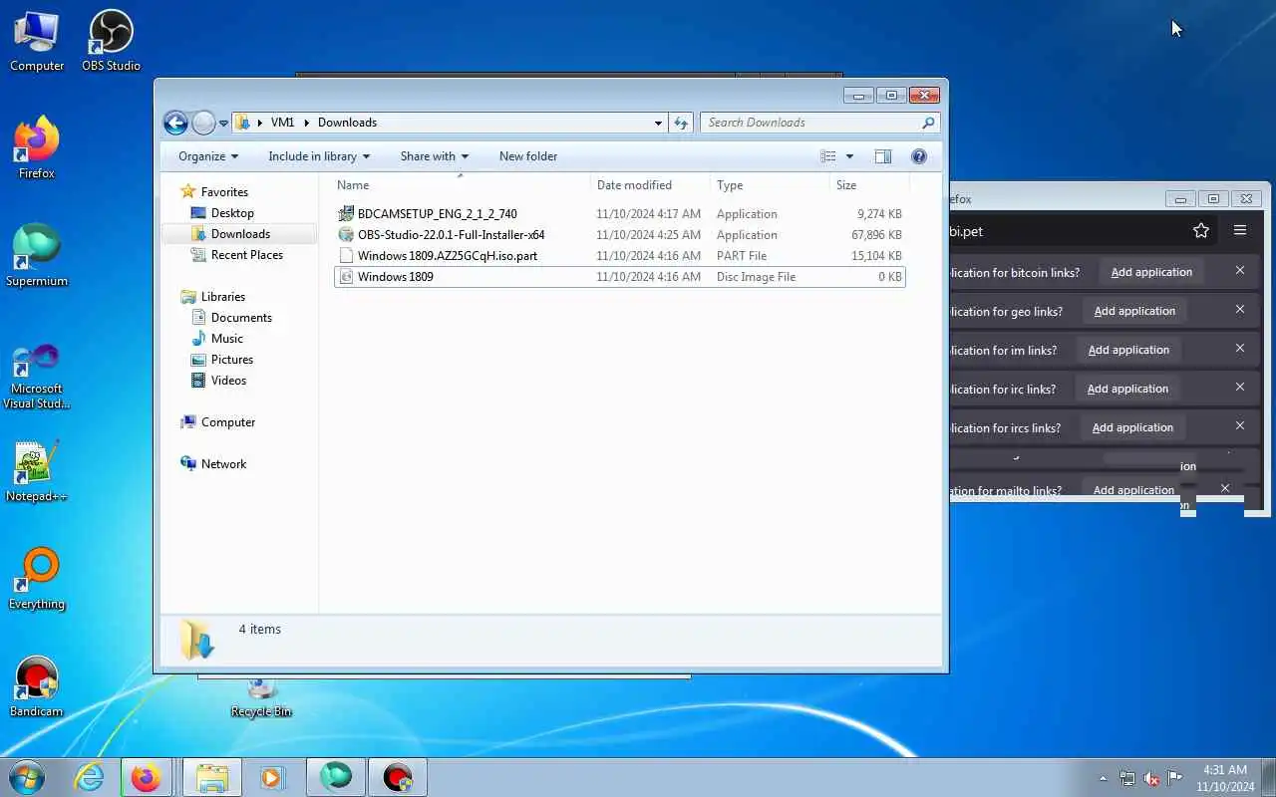1276x797 pixels.
Task: Click the Windows Explorer taskbar button
Action: click(x=211, y=777)
